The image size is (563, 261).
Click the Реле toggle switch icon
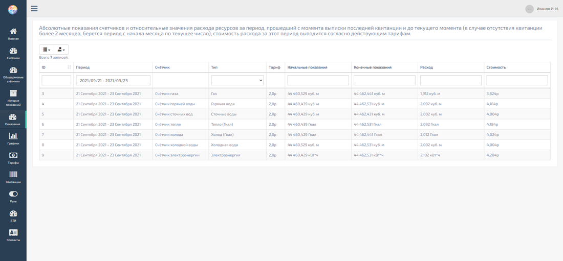pos(13,195)
